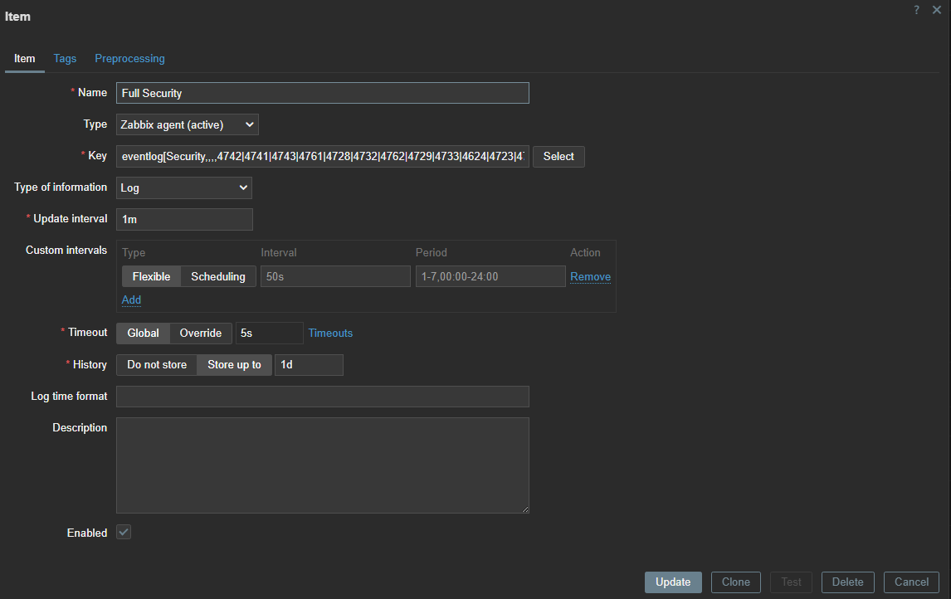This screenshot has width=951, height=599.
Task: Switch to the Preprocessing tab
Action: coord(129,58)
